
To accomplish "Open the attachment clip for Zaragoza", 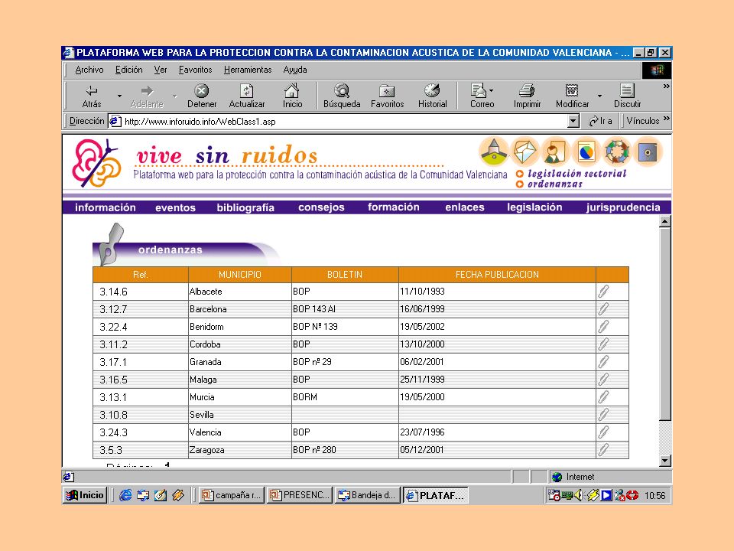I will pyautogui.click(x=603, y=450).
